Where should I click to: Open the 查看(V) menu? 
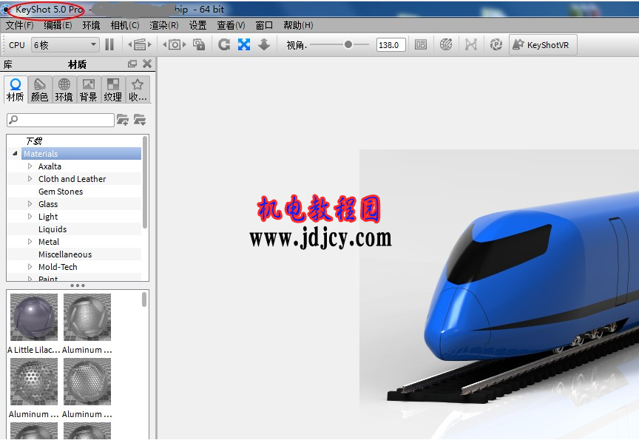[231, 25]
